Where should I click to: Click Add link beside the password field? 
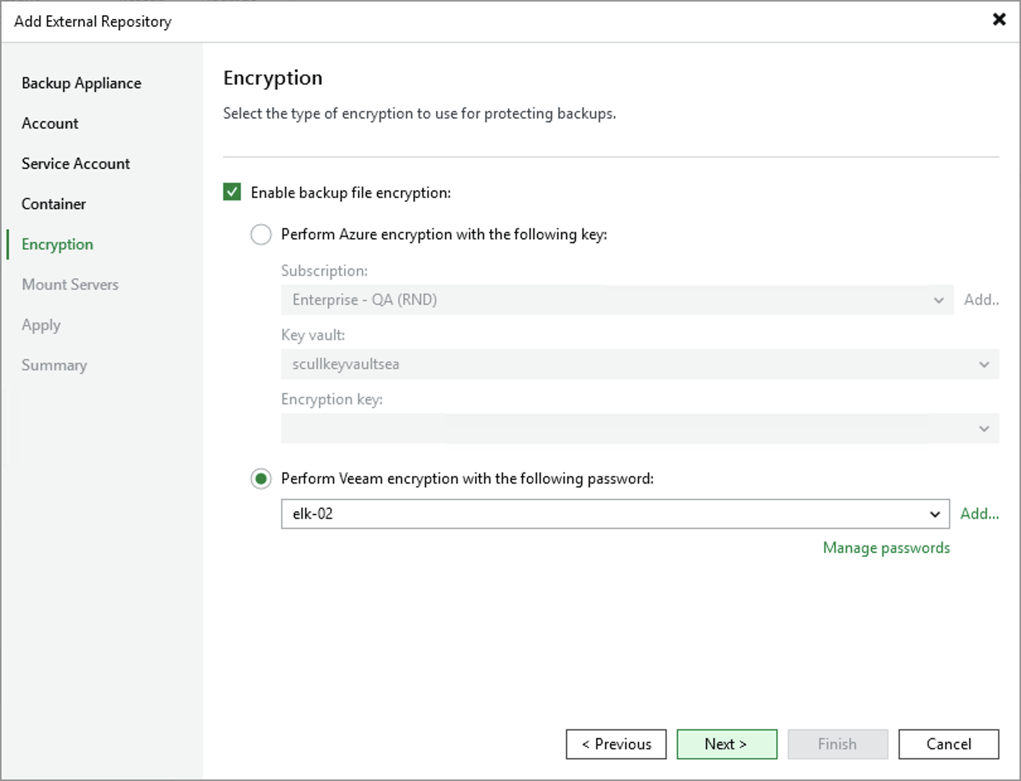tap(979, 514)
